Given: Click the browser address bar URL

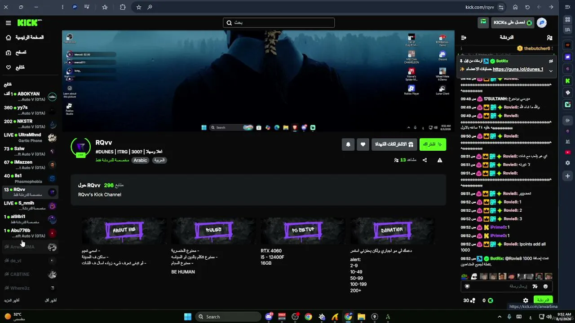Looking at the screenshot, I should point(480,7).
